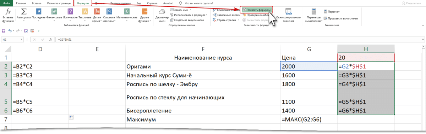Cancel entry with formula bar X

click(x=34, y=40)
